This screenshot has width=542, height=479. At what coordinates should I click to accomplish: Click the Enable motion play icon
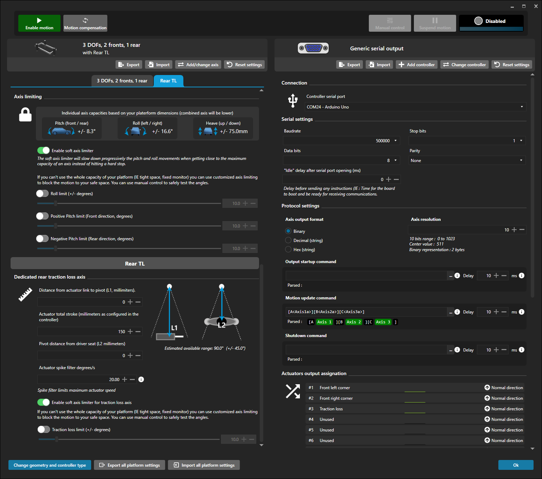coord(39,20)
